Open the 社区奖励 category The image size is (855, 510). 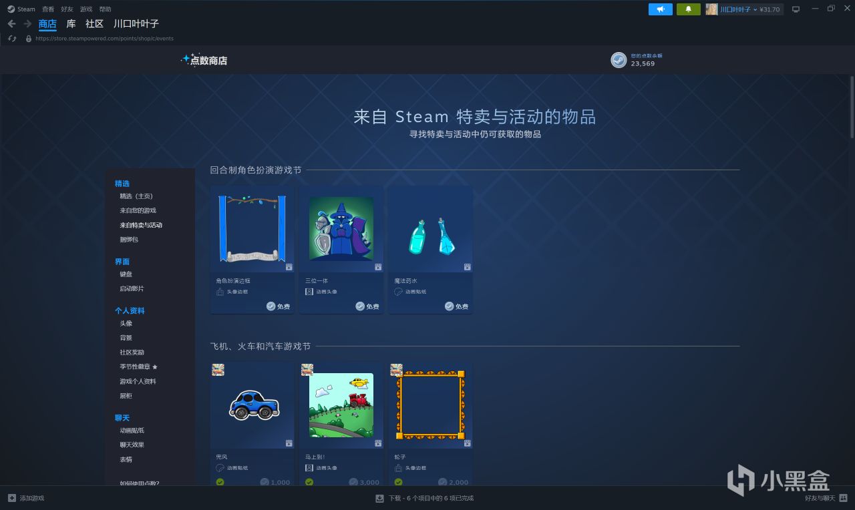(x=132, y=352)
